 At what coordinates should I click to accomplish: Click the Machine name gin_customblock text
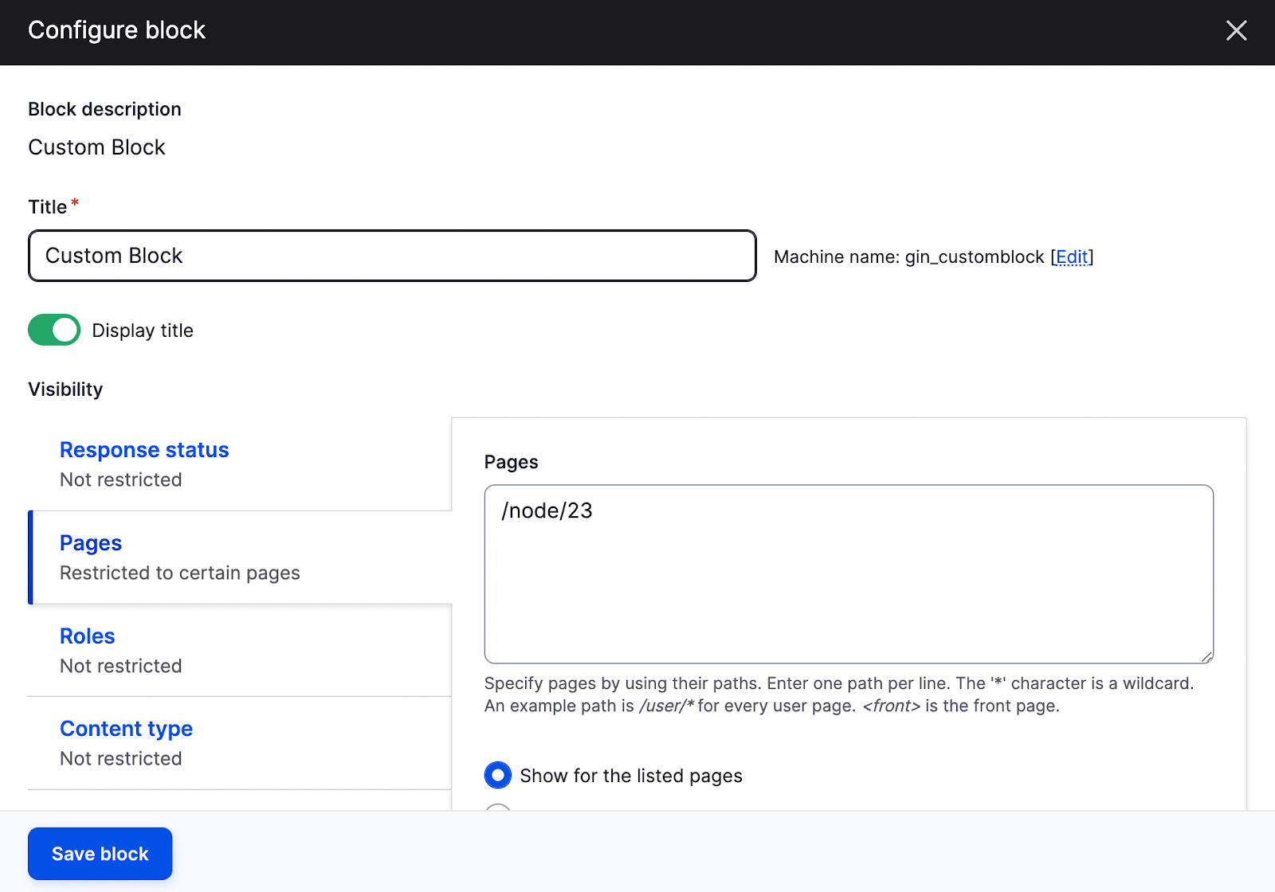(908, 257)
